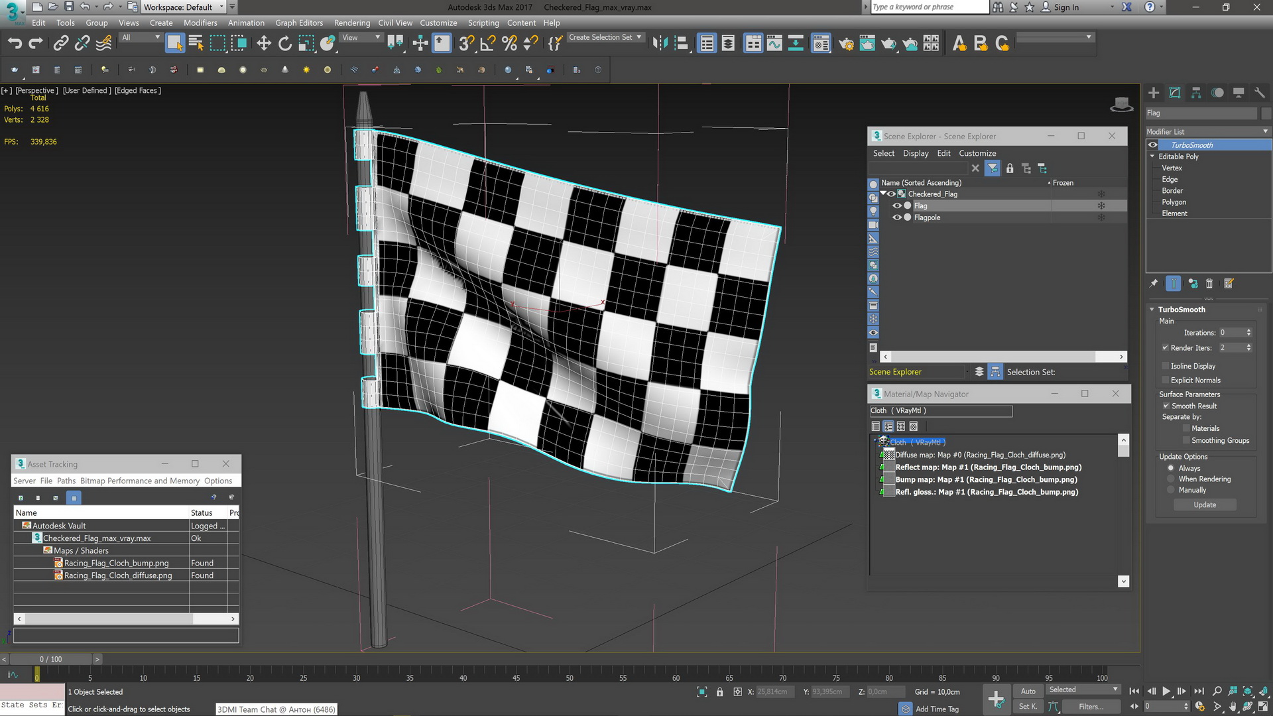Collapse the TurboSmooth rollout
The height and width of the screenshot is (716, 1273).
tap(1152, 310)
